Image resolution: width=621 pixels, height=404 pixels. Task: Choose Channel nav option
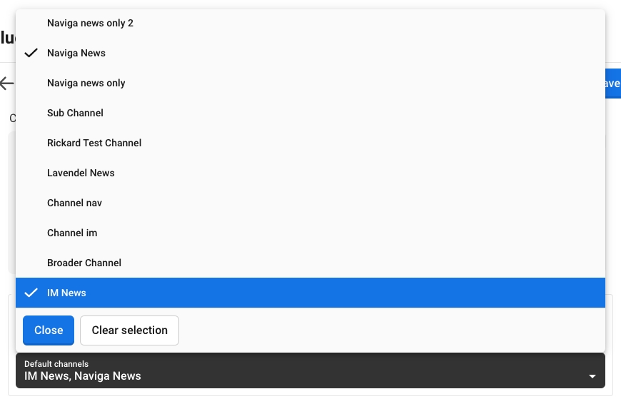[74, 203]
